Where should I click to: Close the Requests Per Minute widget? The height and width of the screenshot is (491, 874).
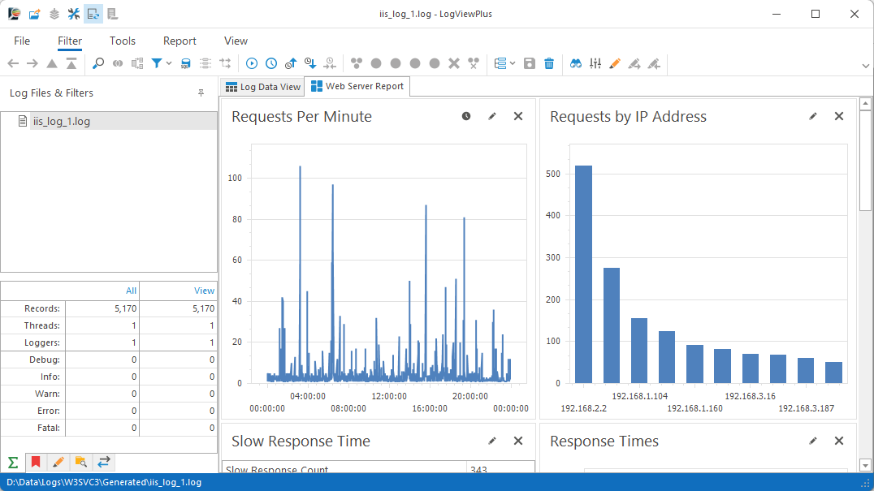point(518,116)
